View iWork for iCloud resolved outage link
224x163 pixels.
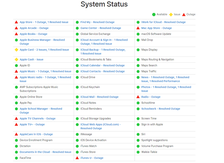click(x=164, y=22)
